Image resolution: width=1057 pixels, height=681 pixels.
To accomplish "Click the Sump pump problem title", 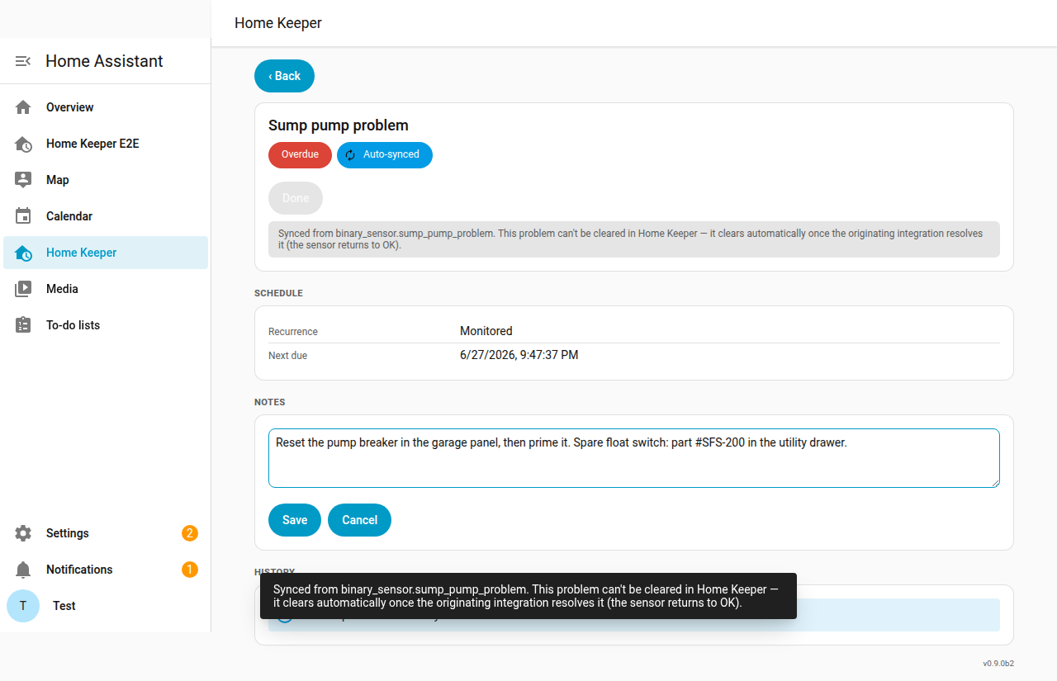I will [339, 125].
